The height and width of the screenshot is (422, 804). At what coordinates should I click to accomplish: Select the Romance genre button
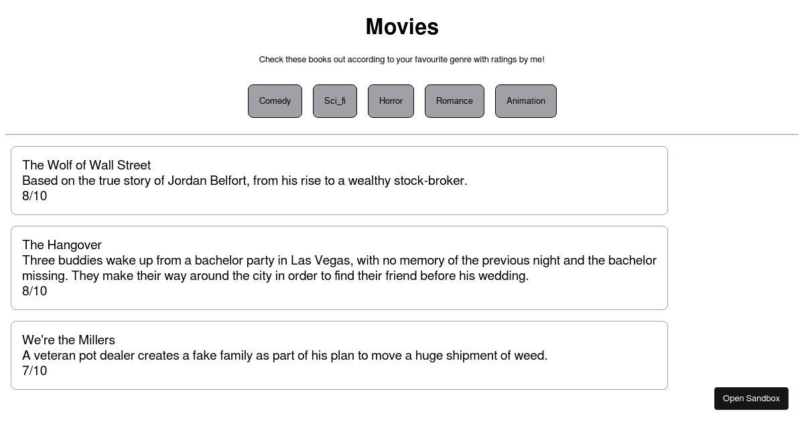click(454, 101)
